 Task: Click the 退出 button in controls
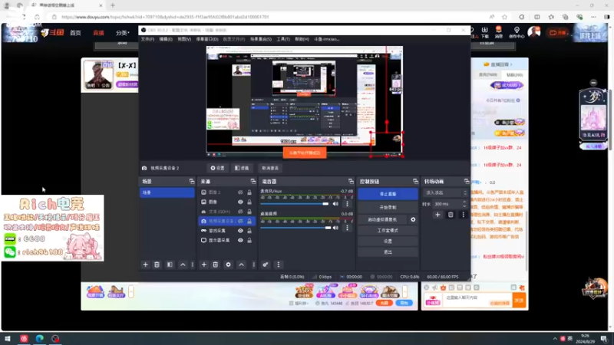pos(388,252)
